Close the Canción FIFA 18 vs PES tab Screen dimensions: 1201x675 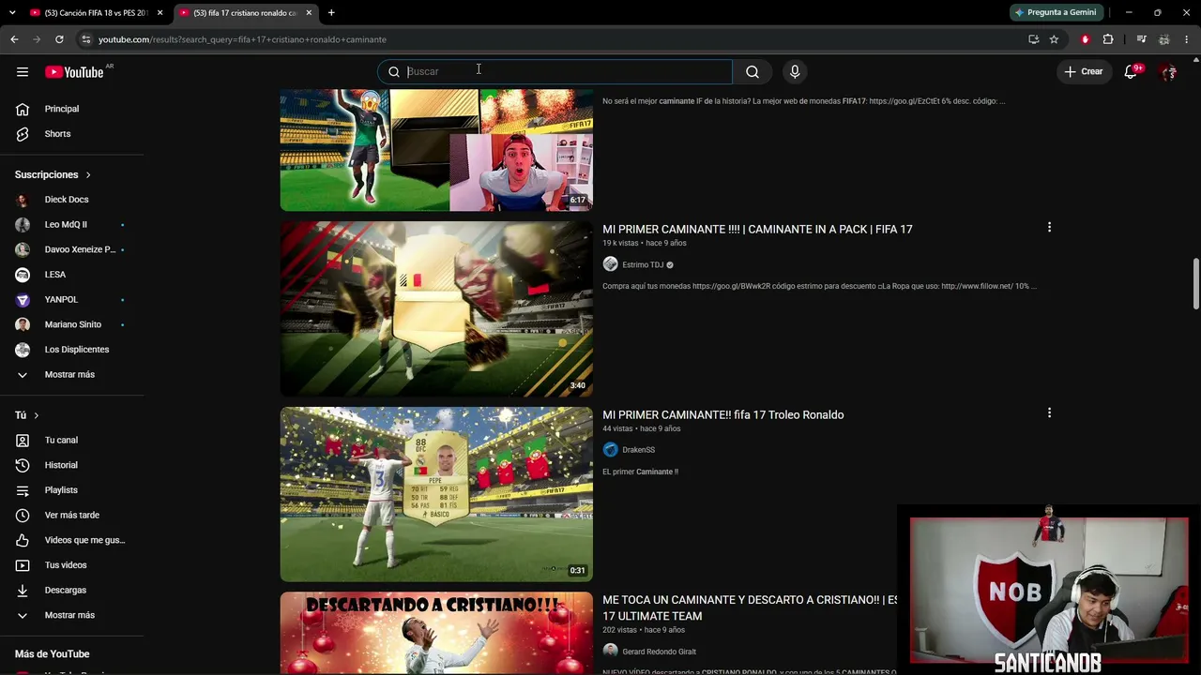pos(160,12)
